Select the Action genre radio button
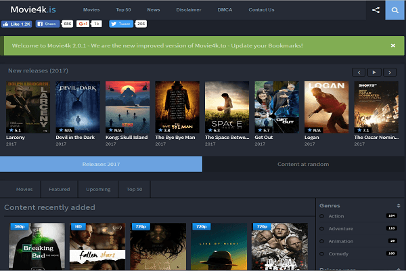Screen dimensions: 406x271 322,216
